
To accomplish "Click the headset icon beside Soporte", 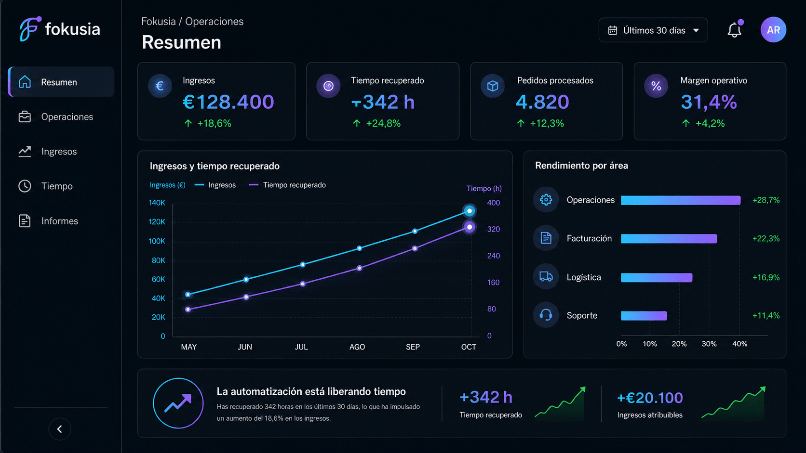I will [546, 315].
